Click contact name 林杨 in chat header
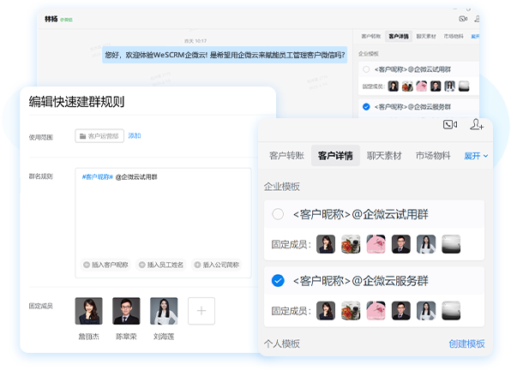Screen dimensions: 511x370 pyautogui.click(x=51, y=19)
